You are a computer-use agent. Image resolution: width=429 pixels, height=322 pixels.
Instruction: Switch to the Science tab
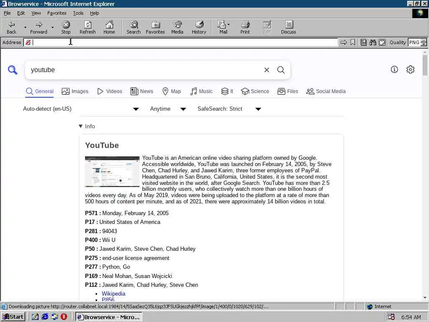coord(255,91)
